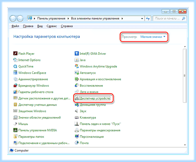Open the Домашняя группа link
The width and height of the screenshot is (196, 162).
pyautogui.click(x=93, y=105)
